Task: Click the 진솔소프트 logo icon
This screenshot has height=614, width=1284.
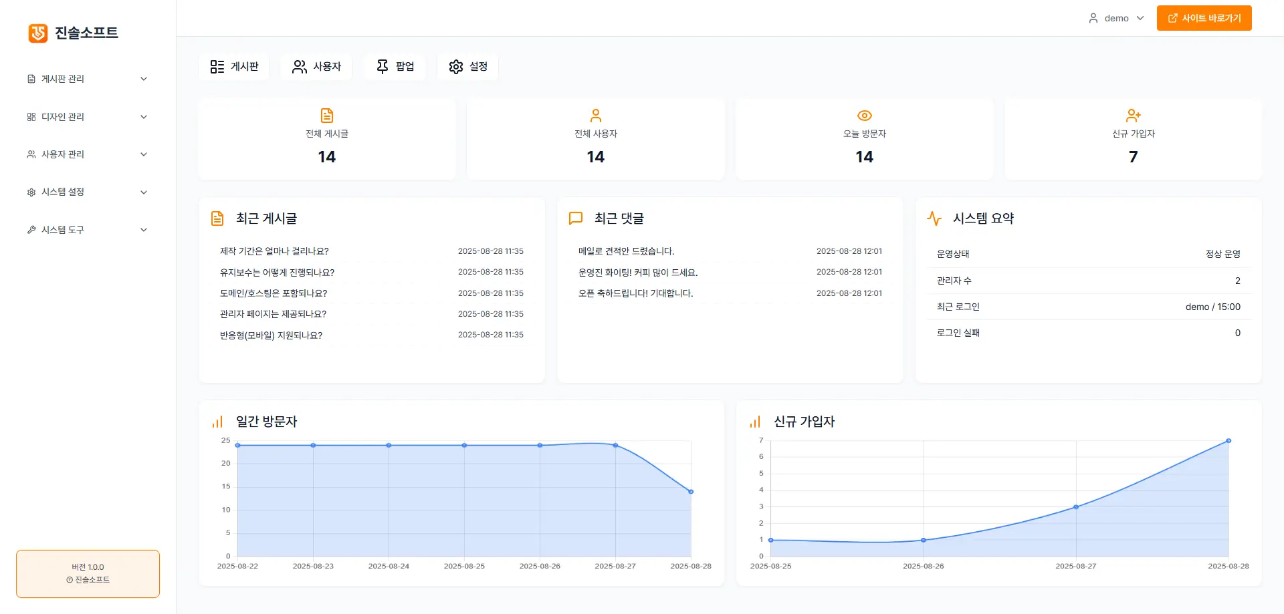Action: tap(37, 33)
